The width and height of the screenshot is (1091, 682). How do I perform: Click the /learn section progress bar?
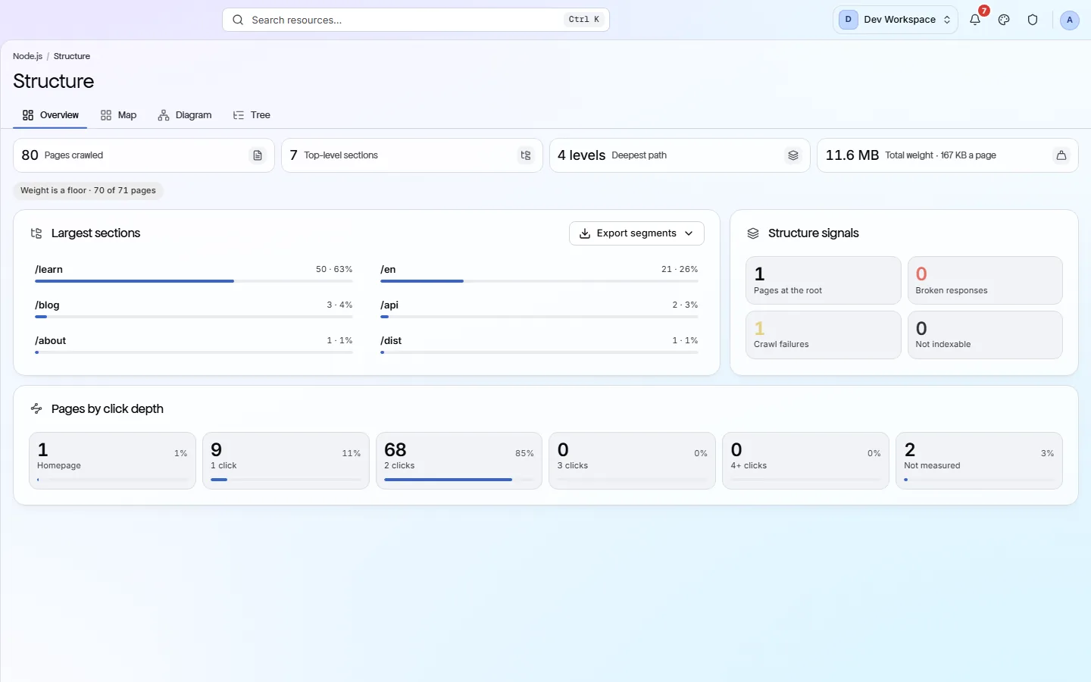[x=194, y=281]
